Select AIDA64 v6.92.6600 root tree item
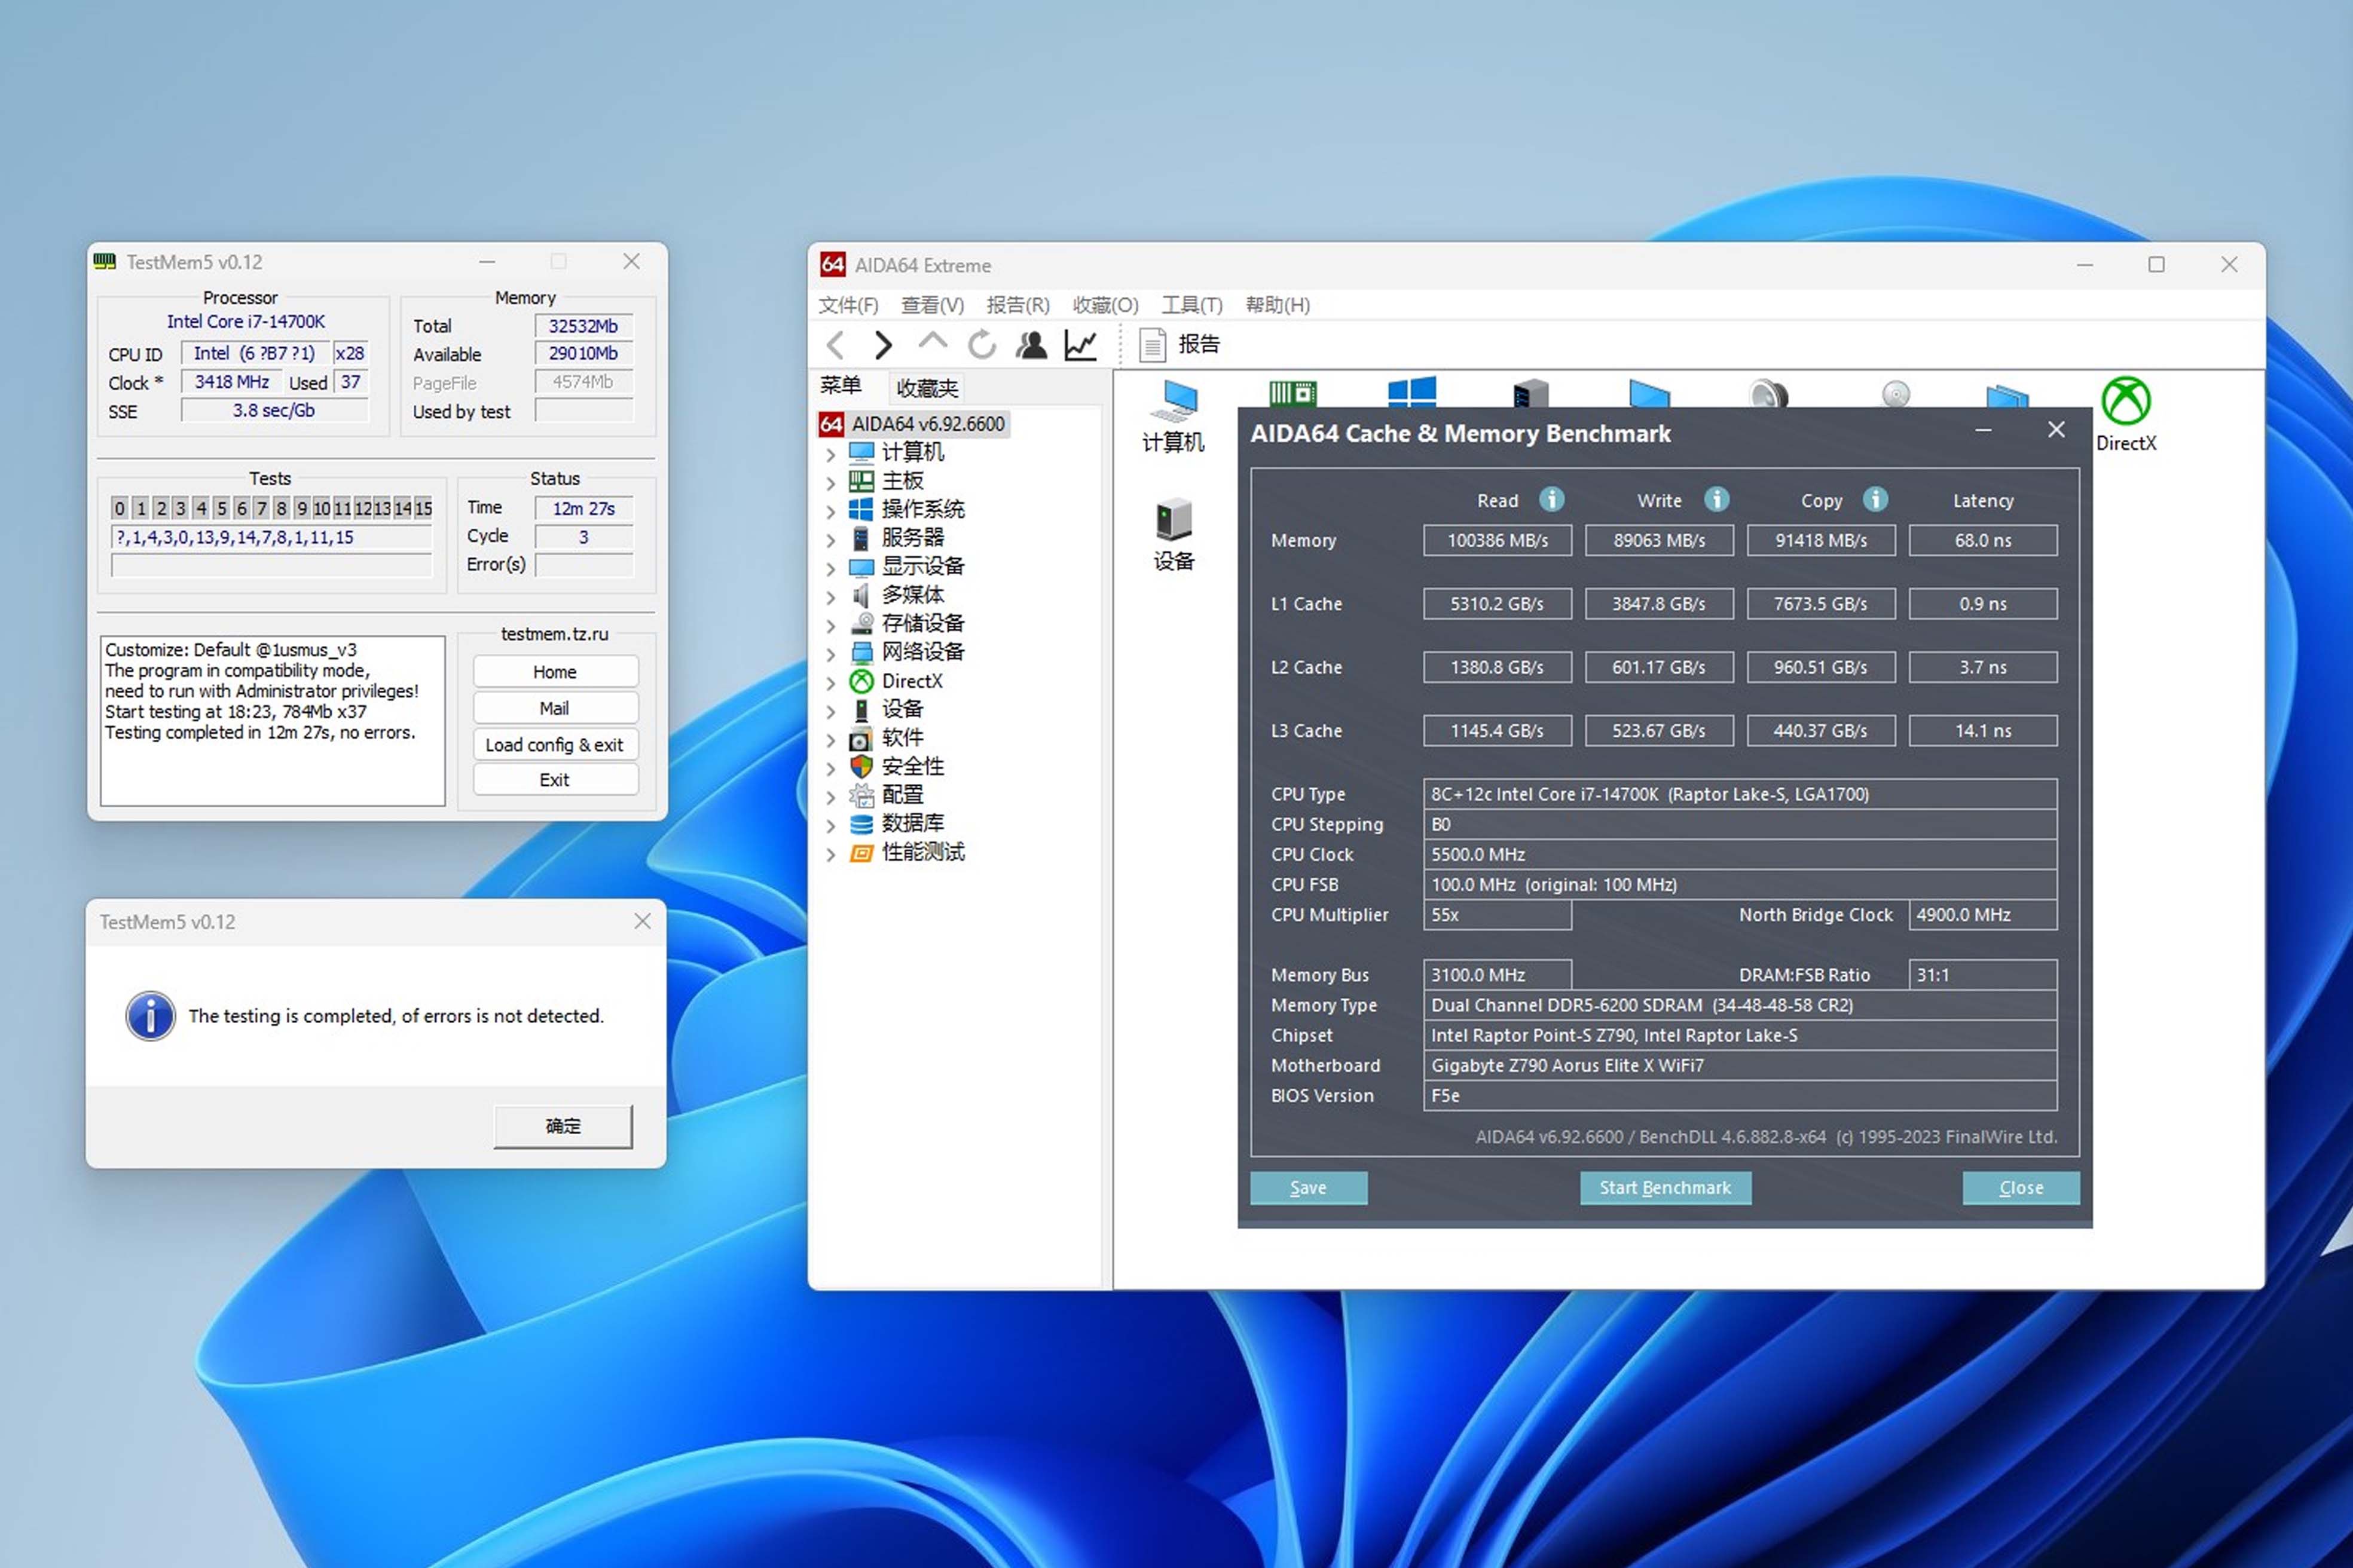The width and height of the screenshot is (2353, 1568). [x=915, y=424]
